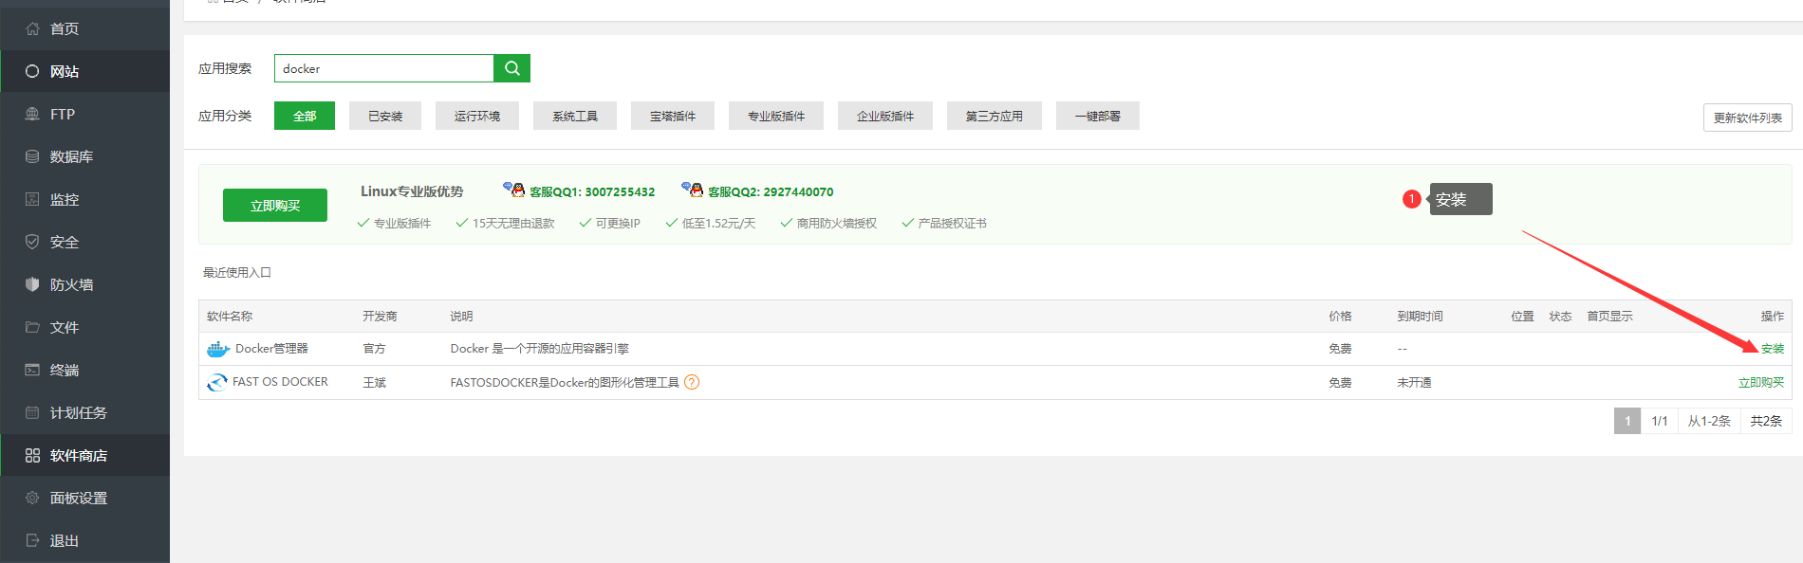Click 安装 link for Docker管理器
The image size is (1803, 563).
pyautogui.click(x=1773, y=349)
